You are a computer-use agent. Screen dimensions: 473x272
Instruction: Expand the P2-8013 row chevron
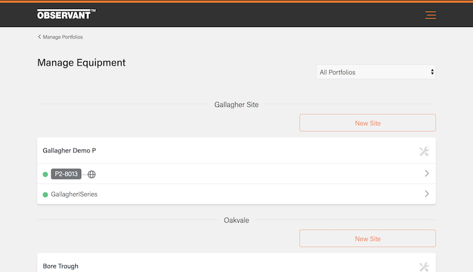pyautogui.click(x=427, y=174)
